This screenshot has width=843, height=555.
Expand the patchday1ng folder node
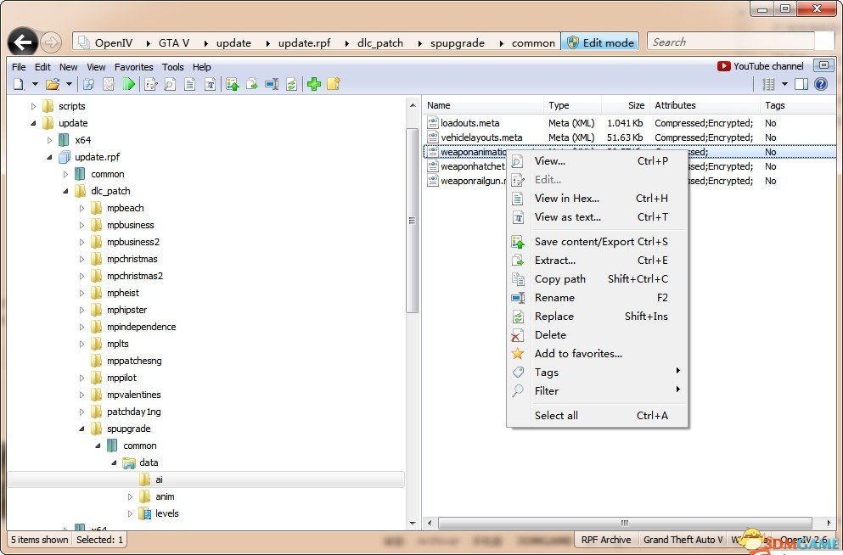[81, 412]
